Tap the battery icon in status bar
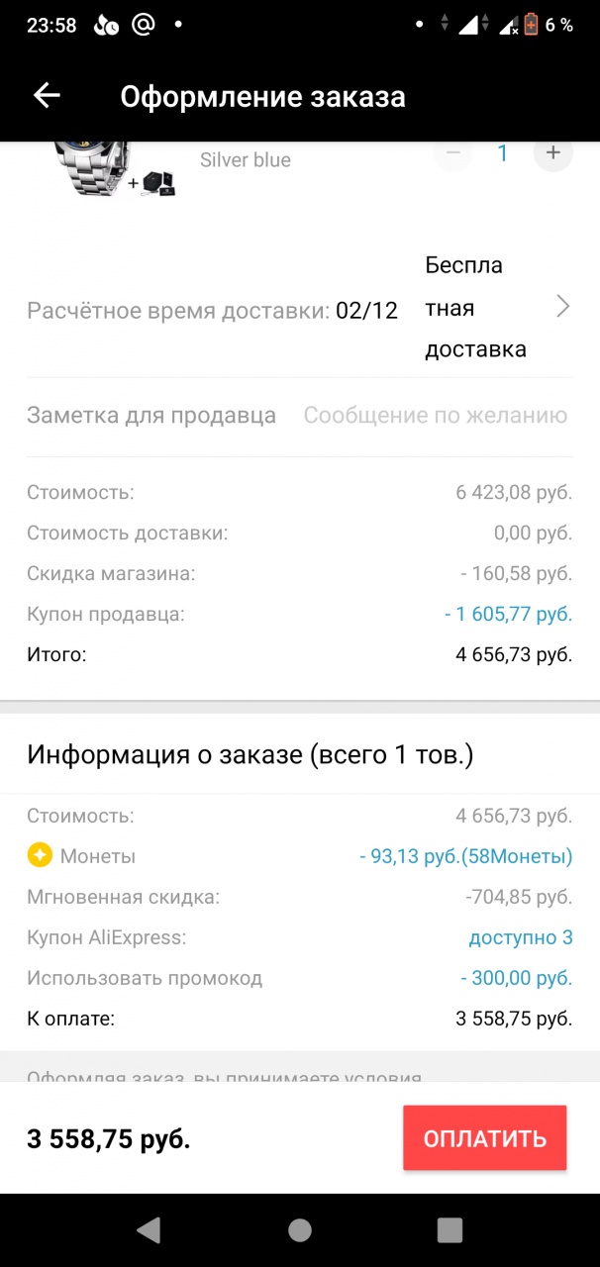Image resolution: width=600 pixels, height=1267 pixels. point(532,25)
